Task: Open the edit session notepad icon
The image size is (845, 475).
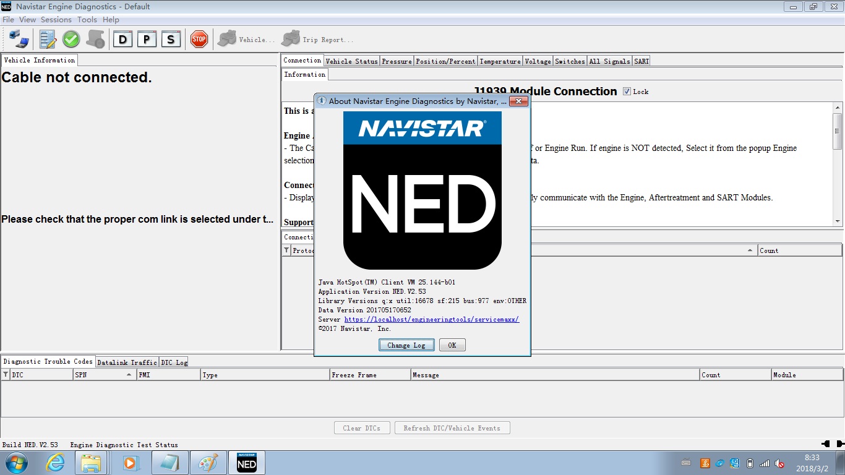Action: [48, 40]
